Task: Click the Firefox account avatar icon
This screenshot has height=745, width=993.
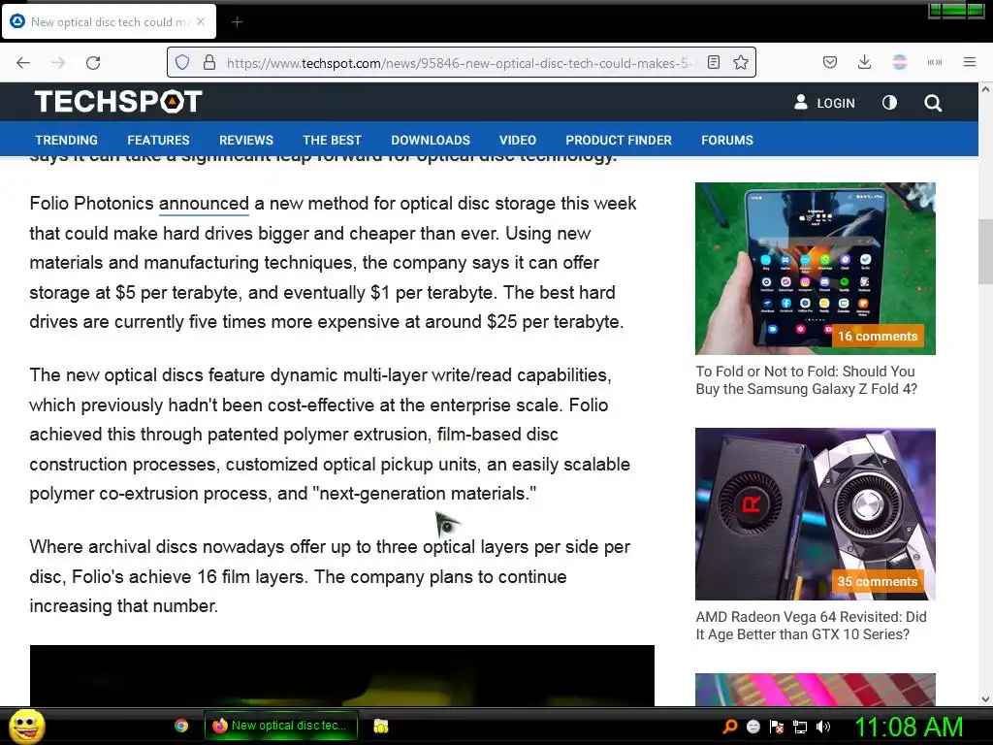Action: click(x=899, y=62)
